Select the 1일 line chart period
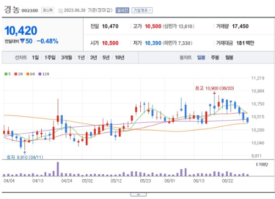Viewport: 275px width, 199px height. 35,57
